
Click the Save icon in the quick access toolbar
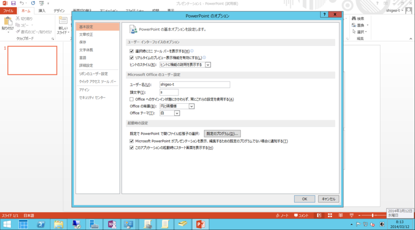point(13,3)
